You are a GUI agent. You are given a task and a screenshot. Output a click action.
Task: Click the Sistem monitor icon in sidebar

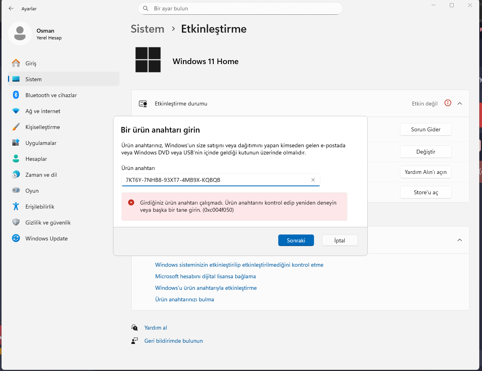pyautogui.click(x=16, y=79)
